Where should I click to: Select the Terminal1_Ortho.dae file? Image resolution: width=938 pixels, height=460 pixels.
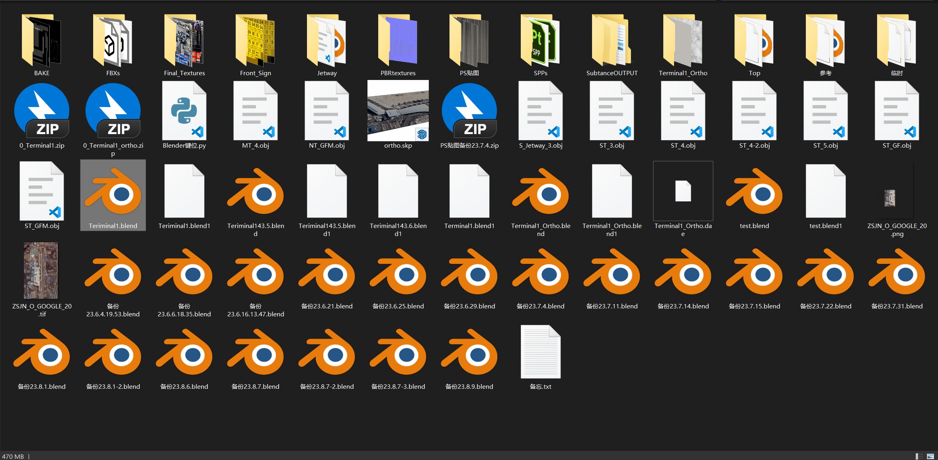click(683, 191)
